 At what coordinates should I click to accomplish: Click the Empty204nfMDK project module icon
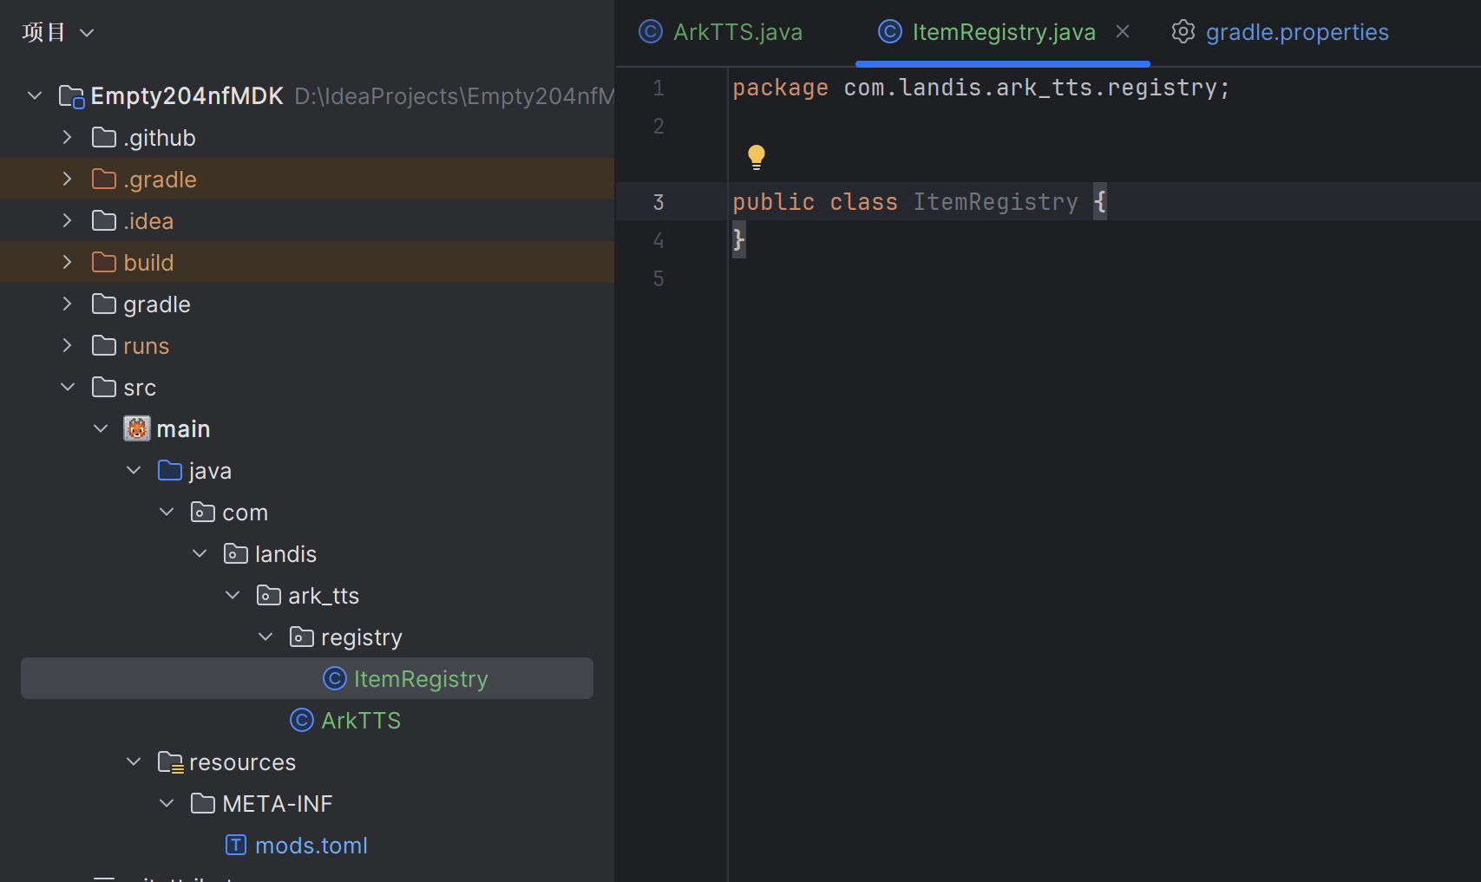pyautogui.click(x=71, y=95)
